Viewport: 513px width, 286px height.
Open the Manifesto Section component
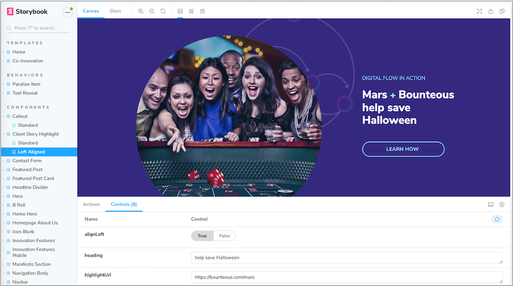[31, 264]
